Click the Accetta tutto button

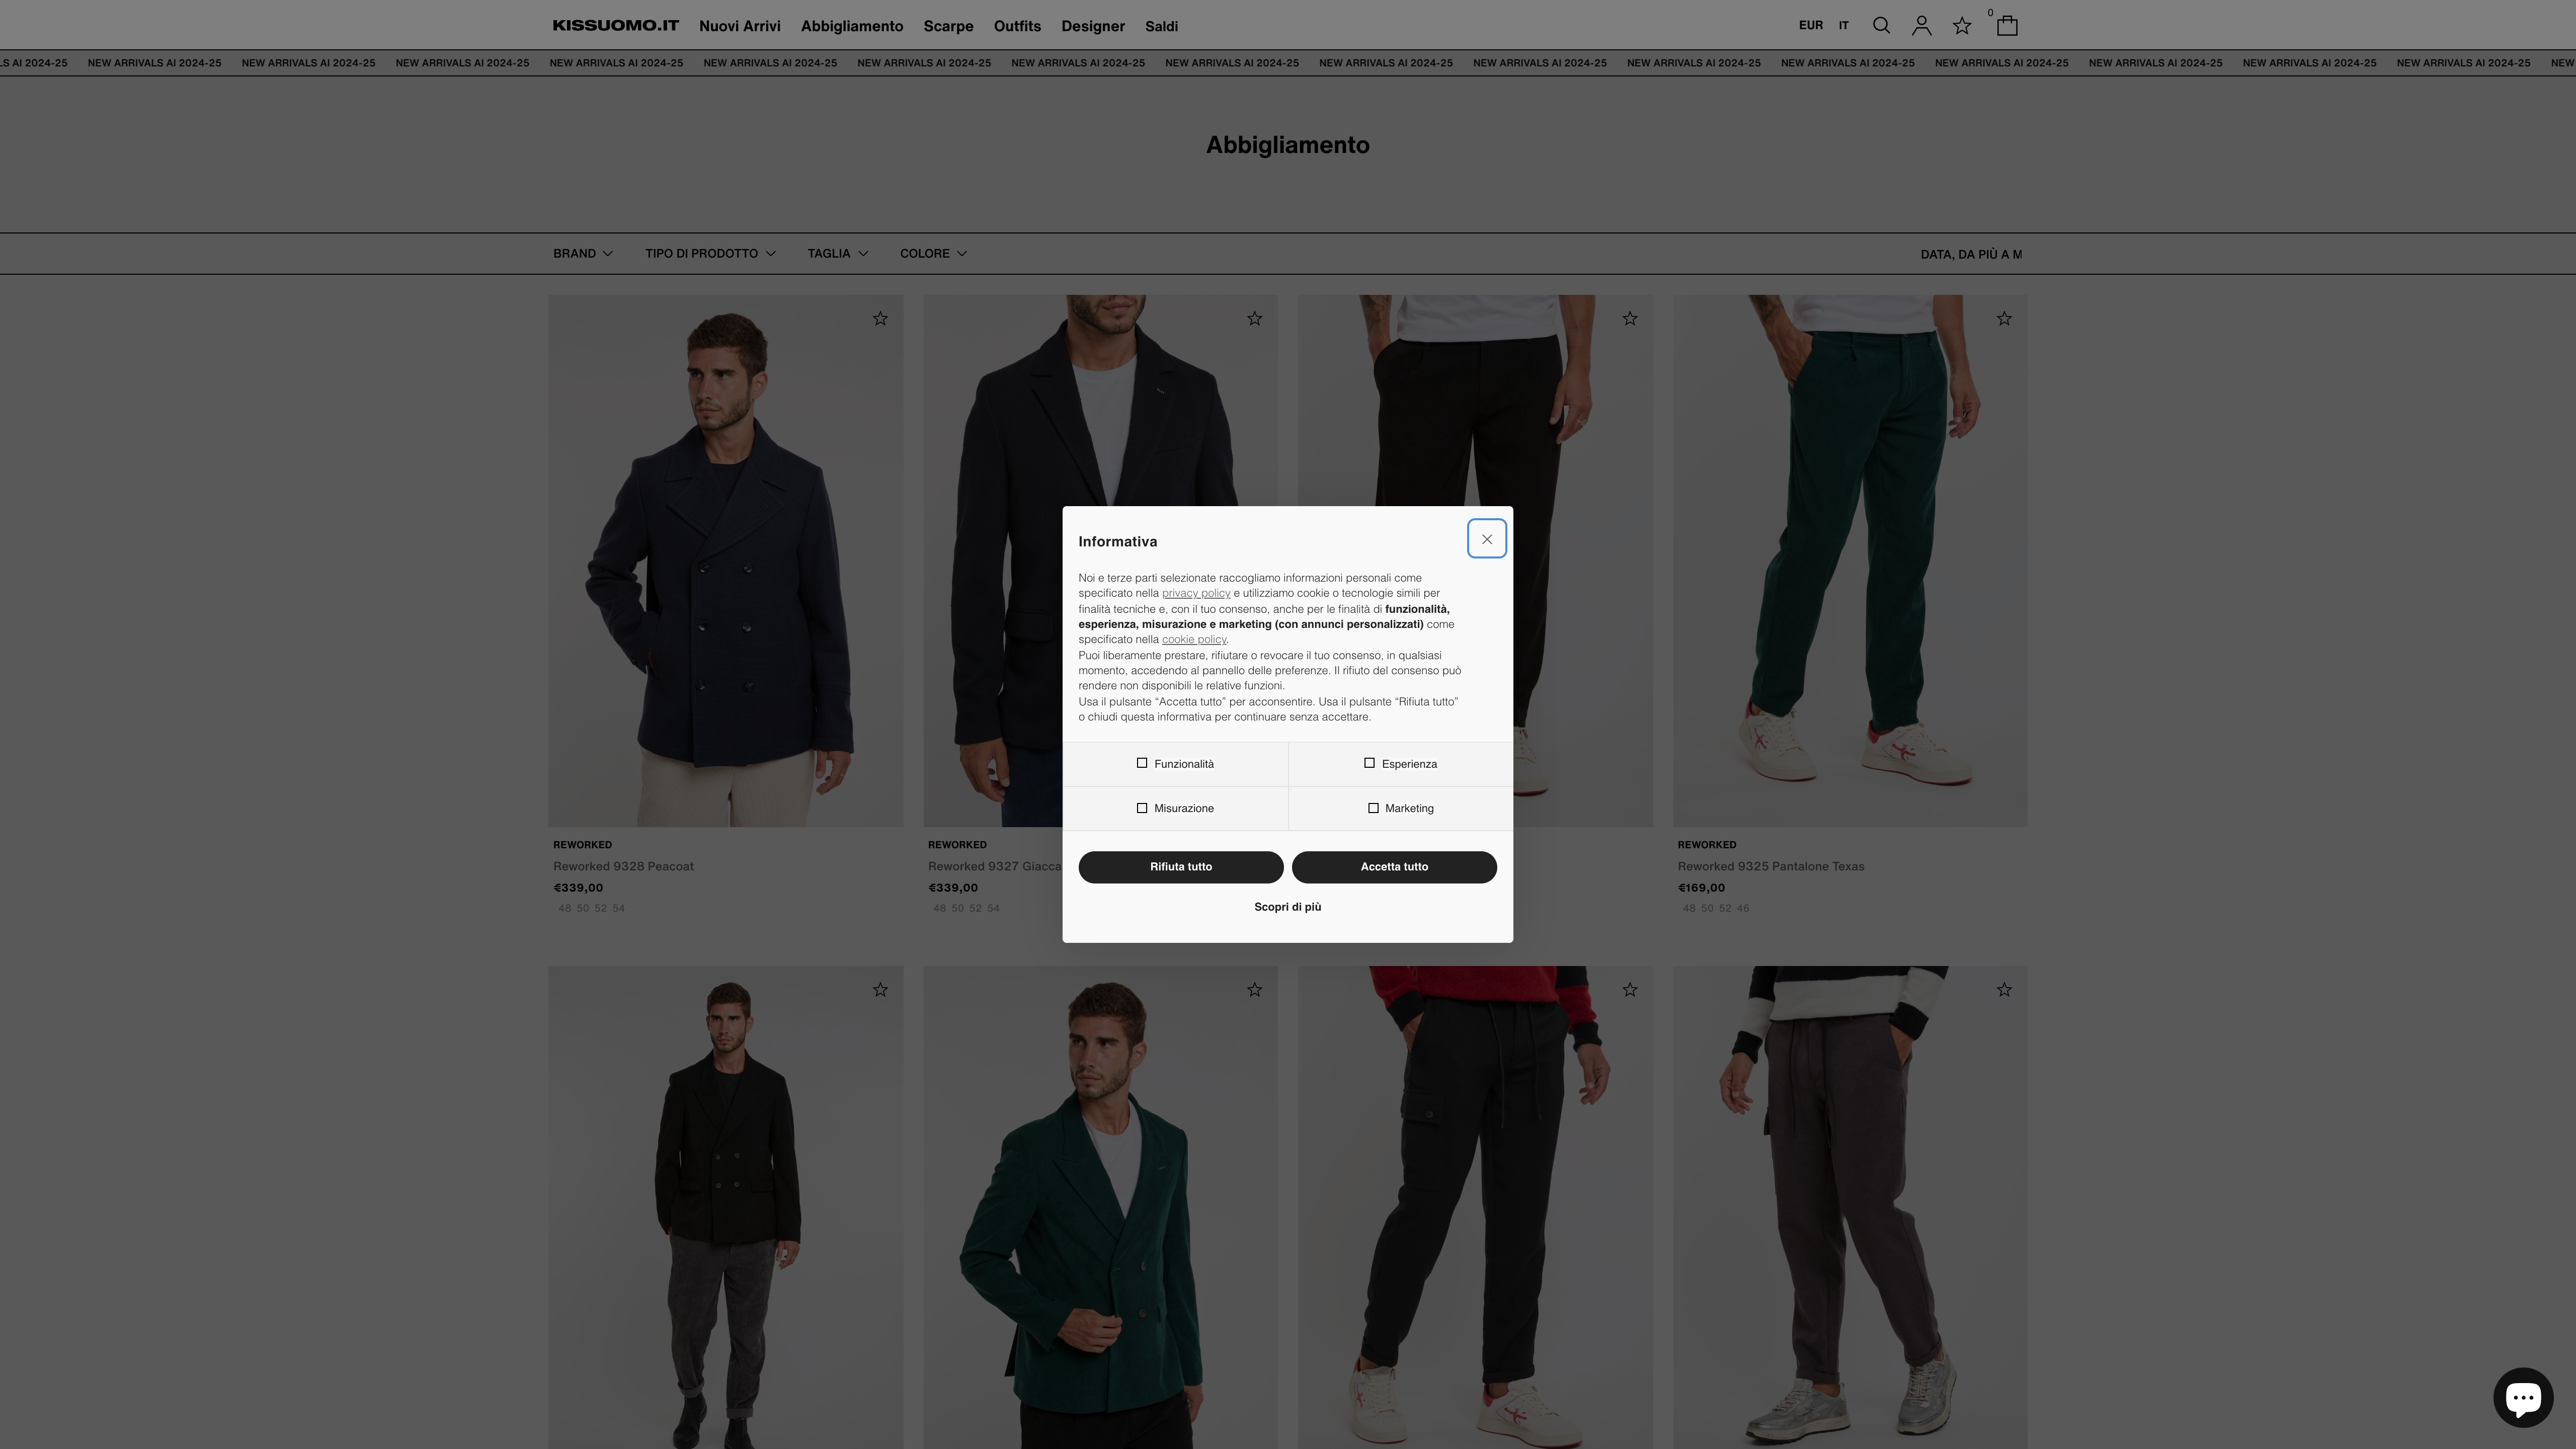[x=1395, y=867]
